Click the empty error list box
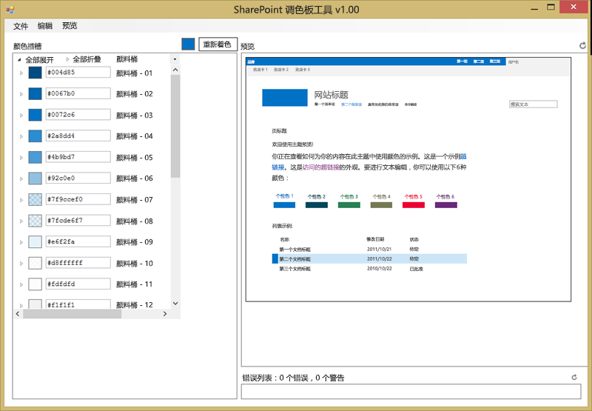Image resolution: width=592 pixels, height=411 pixels. click(x=411, y=391)
